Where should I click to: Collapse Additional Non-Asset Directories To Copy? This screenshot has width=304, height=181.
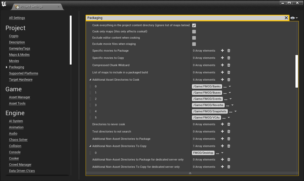[90, 146]
